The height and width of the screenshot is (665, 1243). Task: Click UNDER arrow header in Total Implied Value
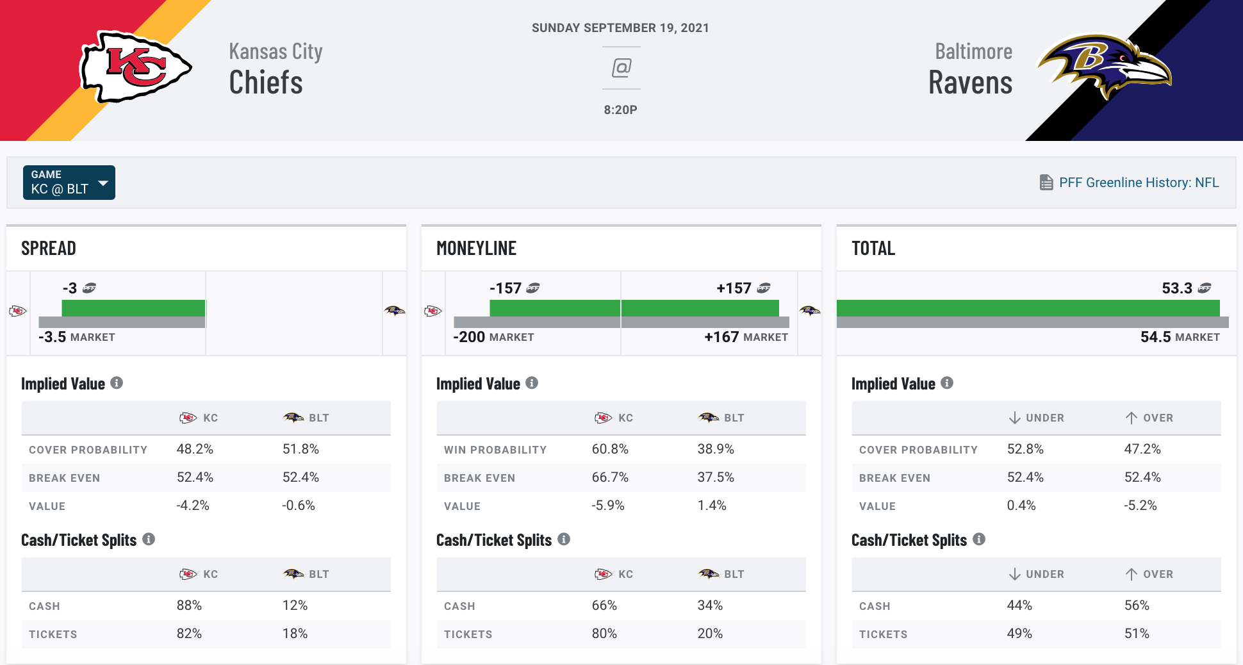pos(1036,418)
